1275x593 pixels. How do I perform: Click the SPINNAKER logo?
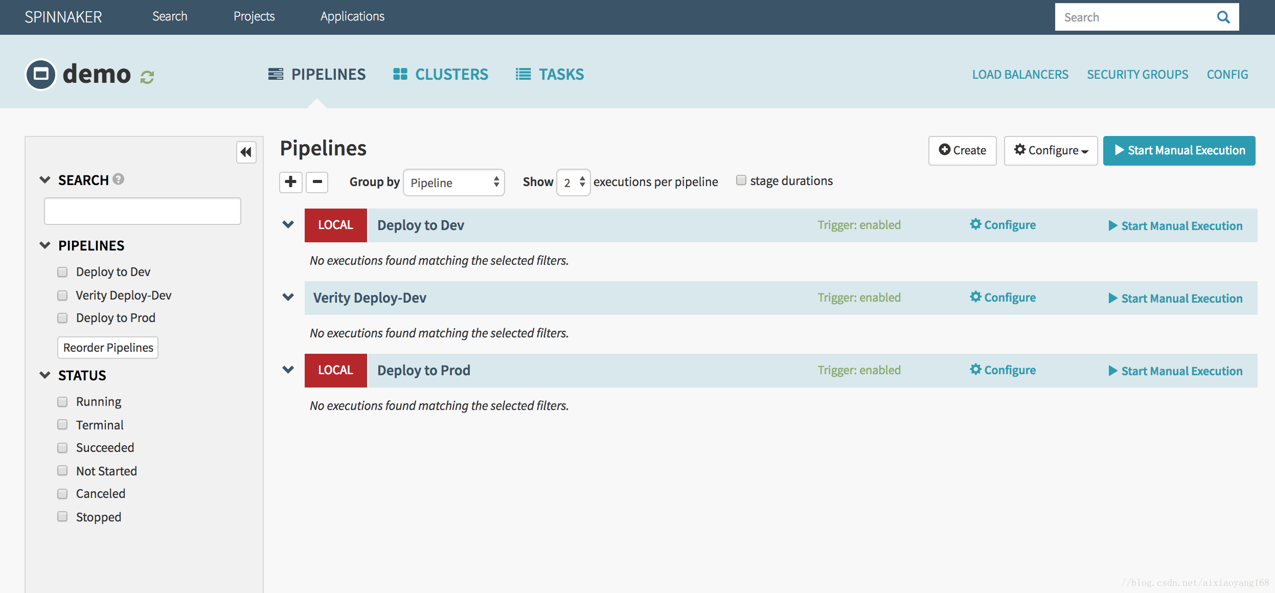[63, 17]
